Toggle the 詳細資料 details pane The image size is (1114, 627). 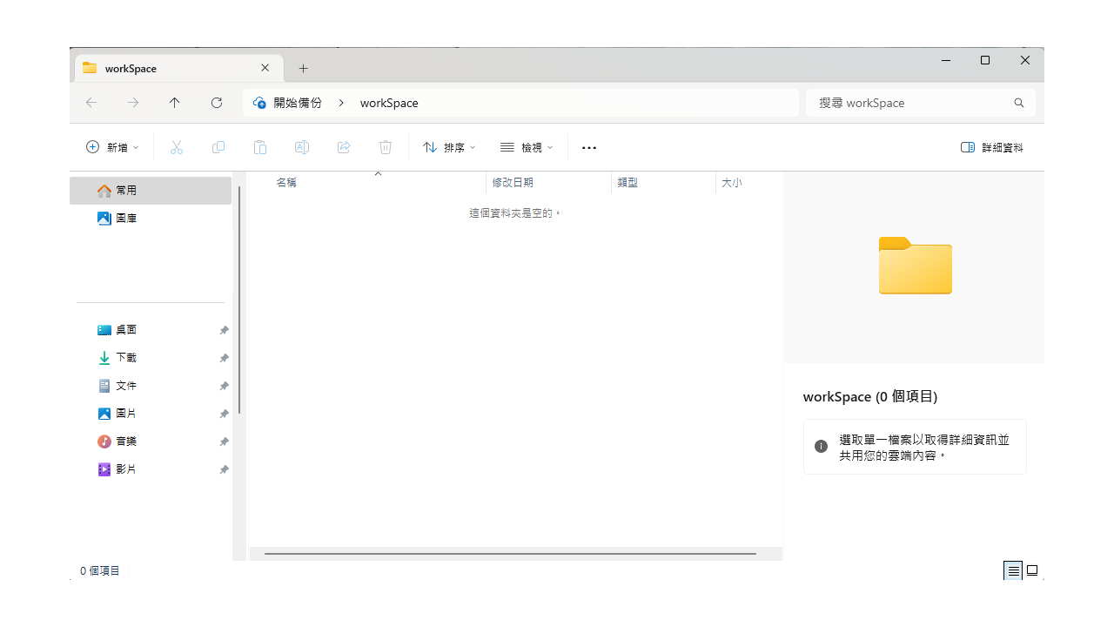tap(992, 148)
